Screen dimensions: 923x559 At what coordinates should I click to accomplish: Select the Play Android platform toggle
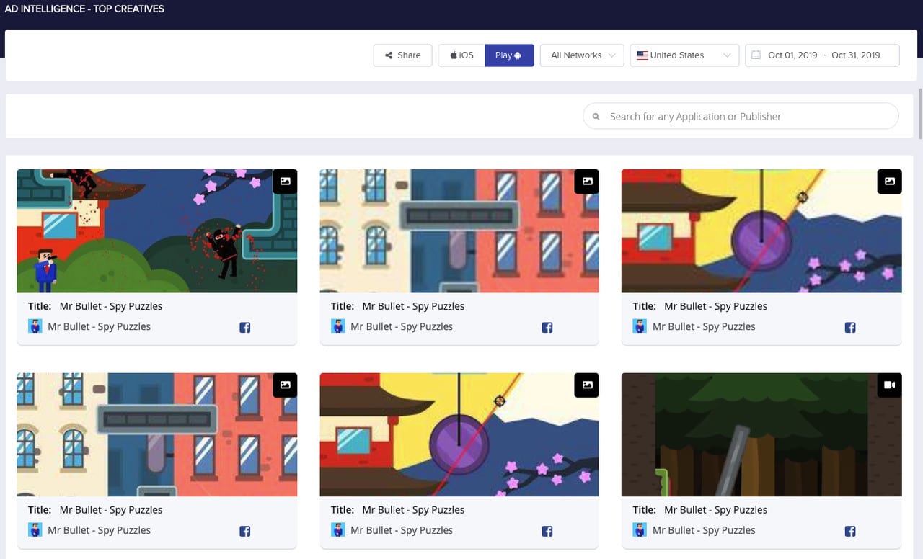click(509, 55)
